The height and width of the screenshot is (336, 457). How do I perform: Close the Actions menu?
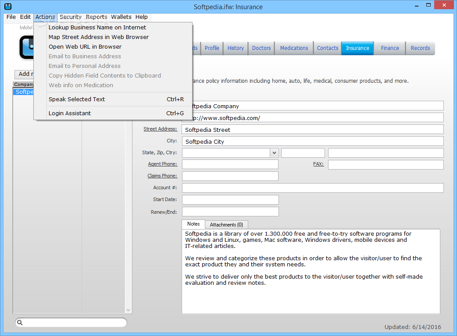tap(45, 17)
